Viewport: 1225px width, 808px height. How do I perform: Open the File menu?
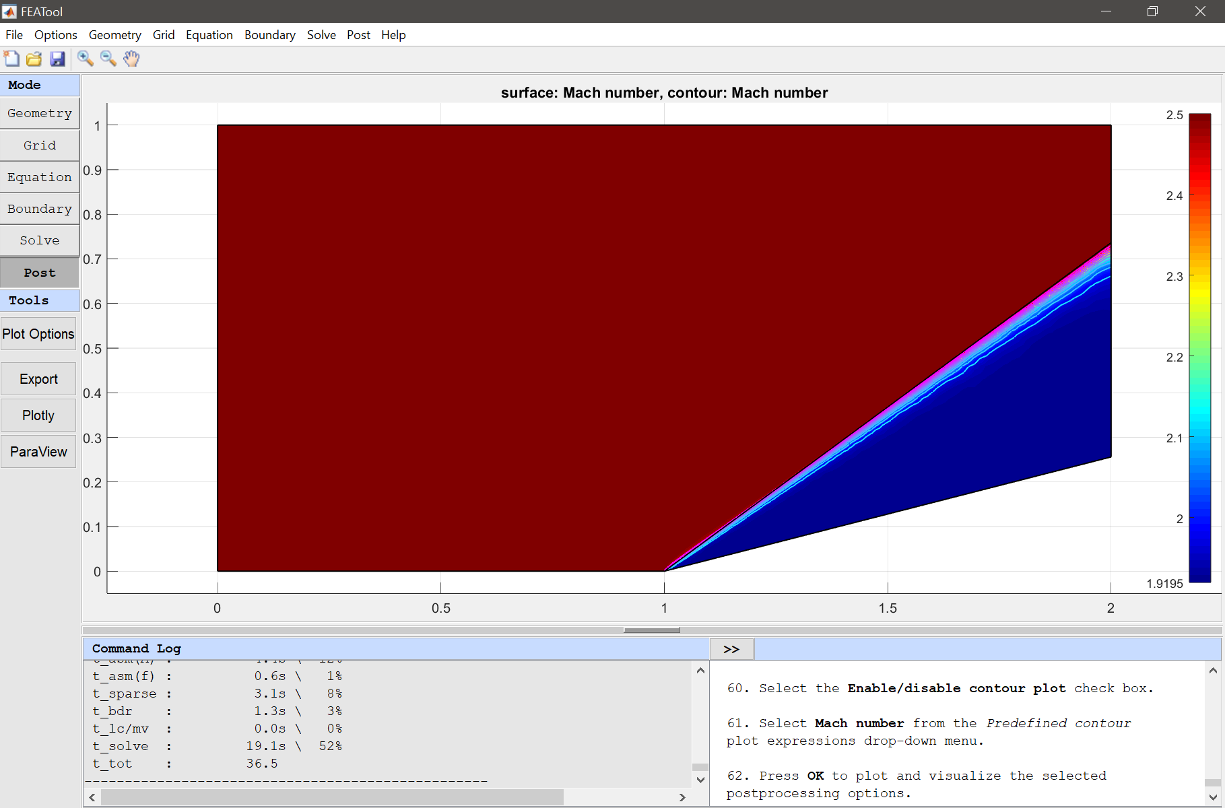(x=14, y=35)
